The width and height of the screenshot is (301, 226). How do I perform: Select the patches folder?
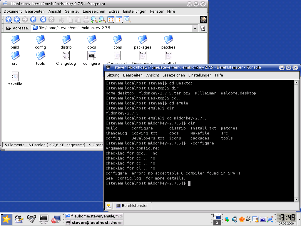168,42
